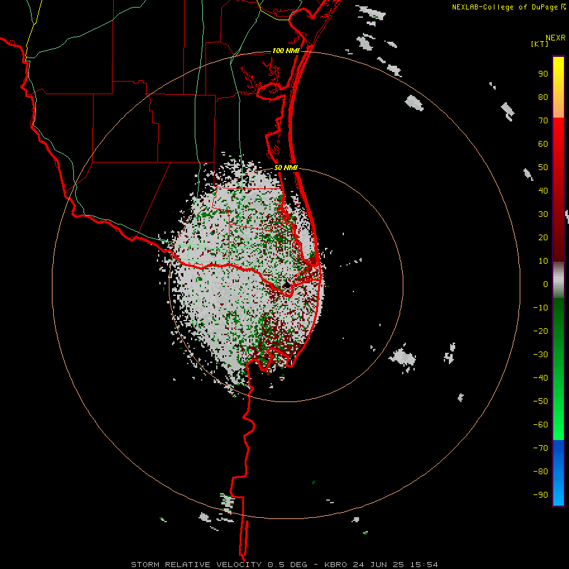Click the -70 value on the velocity scale
This screenshot has height=569, width=569.
pos(541,448)
